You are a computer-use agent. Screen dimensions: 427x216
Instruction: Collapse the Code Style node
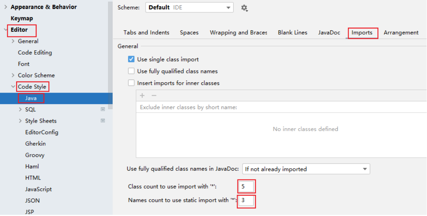[x=13, y=86]
